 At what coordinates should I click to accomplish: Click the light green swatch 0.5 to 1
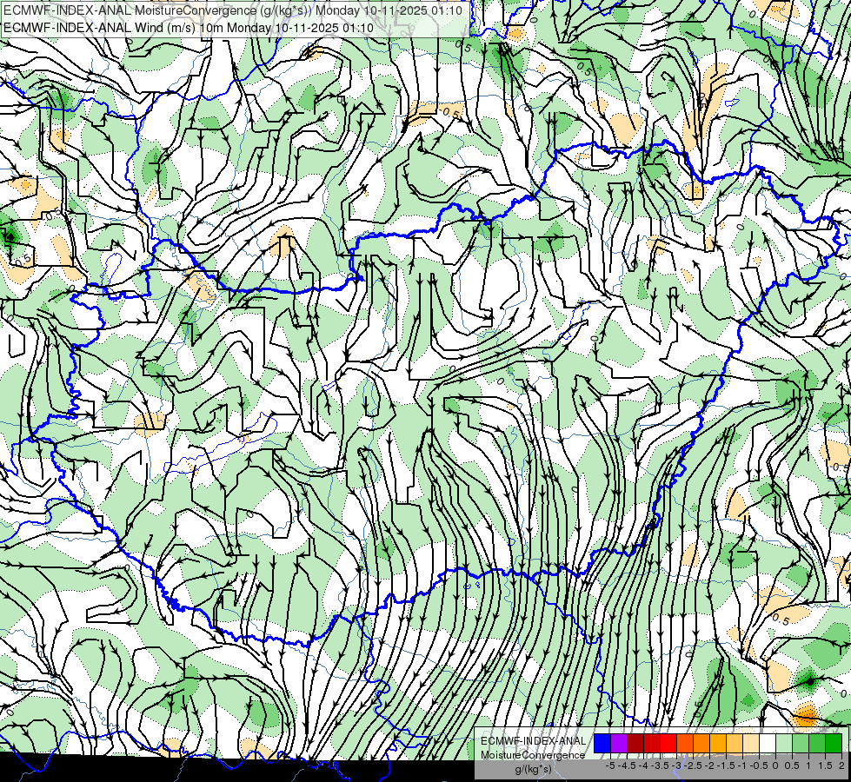(x=801, y=744)
